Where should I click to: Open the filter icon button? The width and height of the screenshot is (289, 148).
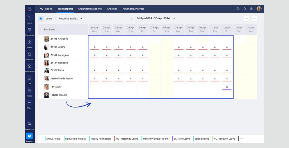click(x=247, y=19)
